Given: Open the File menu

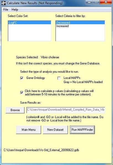Looking at the screenshot, I should [6, 10].
